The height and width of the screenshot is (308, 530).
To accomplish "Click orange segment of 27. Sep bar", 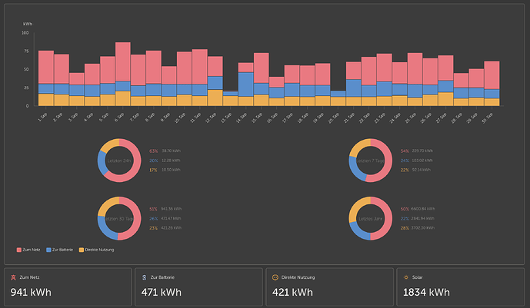I will point(445,99).
